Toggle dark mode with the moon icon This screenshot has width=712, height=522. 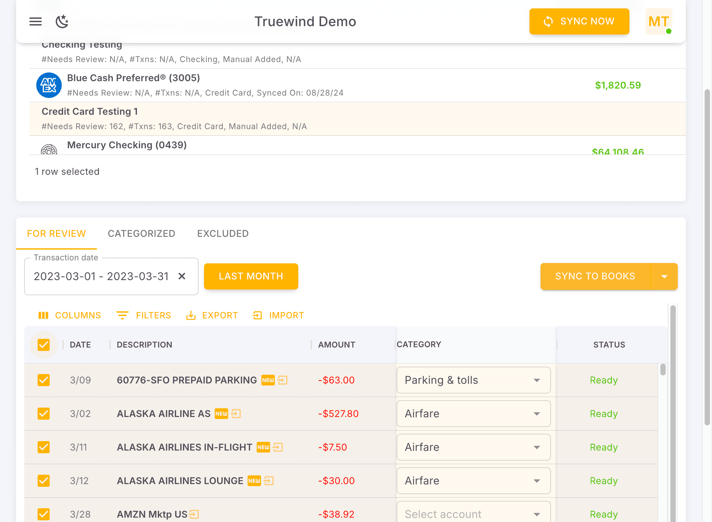pos(62,21)
